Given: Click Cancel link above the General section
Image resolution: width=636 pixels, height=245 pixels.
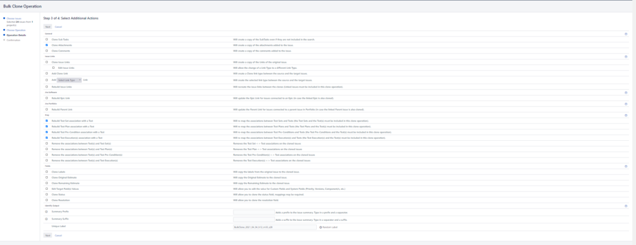Looking at the screenshot, I should point(58,27).
